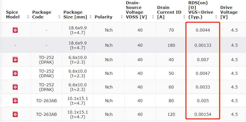Click the 0.0044 RDS(on) value
The image size is (246, 122).
click(203, 30)
